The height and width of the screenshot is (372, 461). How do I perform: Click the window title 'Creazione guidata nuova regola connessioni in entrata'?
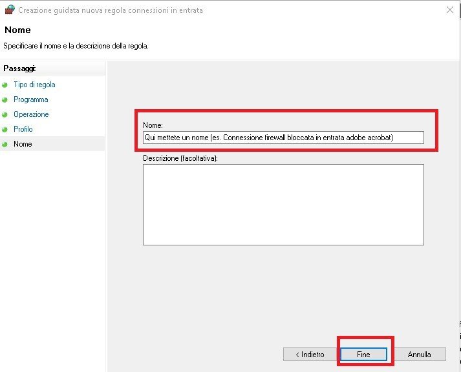(x=111, y=10)
